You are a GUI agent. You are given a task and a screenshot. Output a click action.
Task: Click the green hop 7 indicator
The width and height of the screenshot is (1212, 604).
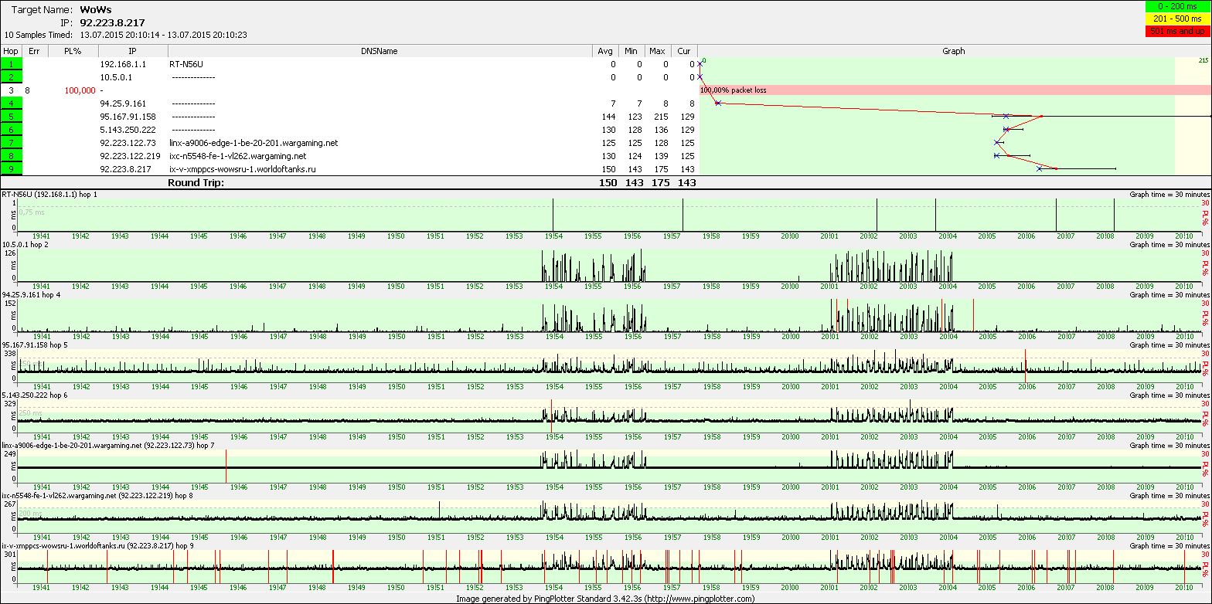(12, 143)
